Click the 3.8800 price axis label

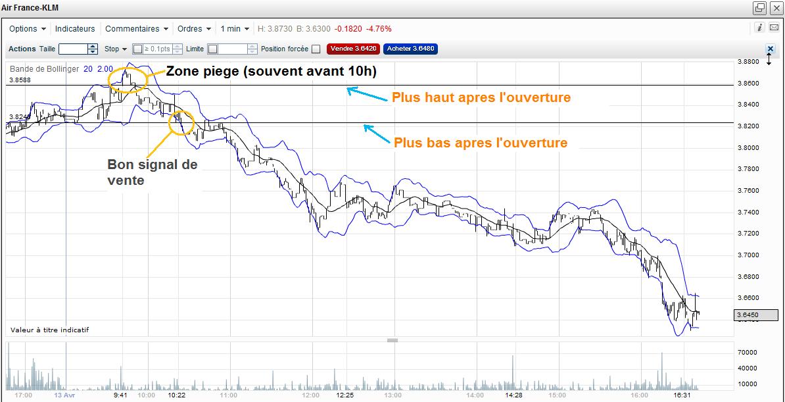click(748, 62)
